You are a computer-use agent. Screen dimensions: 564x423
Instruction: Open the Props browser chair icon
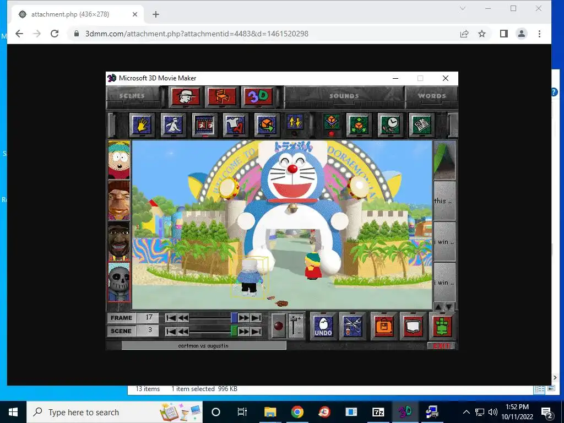point(221,96)
